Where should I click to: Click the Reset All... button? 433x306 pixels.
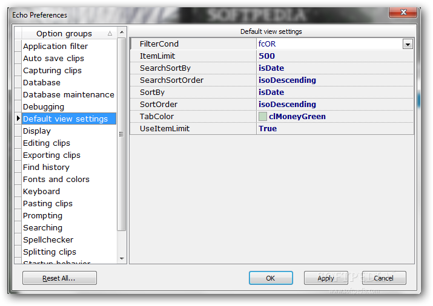(x=59, y=278)
